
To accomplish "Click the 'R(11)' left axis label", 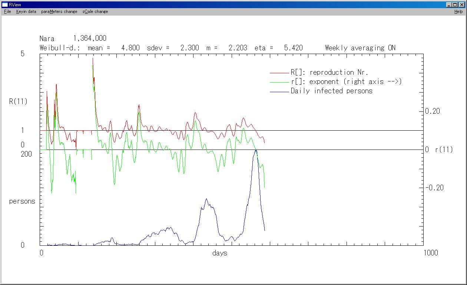I will [18, 101].
